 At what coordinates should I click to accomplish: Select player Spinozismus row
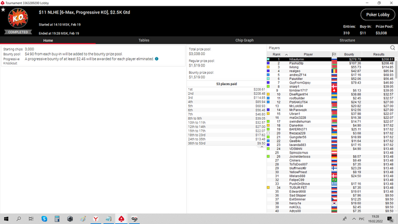[x=331, y=153]
